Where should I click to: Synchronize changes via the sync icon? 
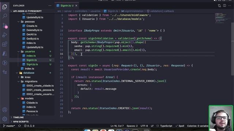(19, 126)
